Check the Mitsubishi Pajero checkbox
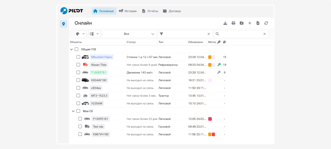 click(78, 57)
